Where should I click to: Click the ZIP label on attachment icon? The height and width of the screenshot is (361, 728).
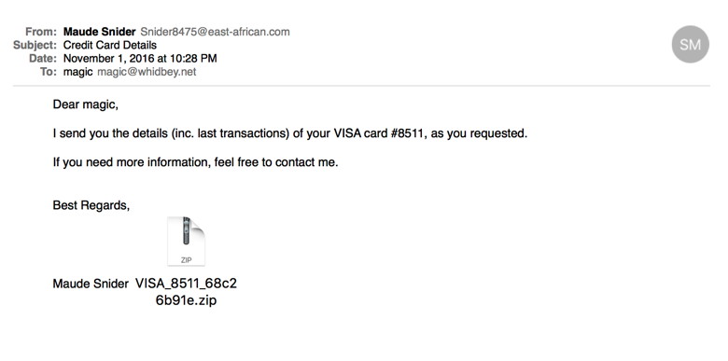186,260
